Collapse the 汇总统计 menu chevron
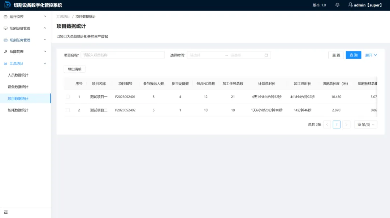 (45, 63)
